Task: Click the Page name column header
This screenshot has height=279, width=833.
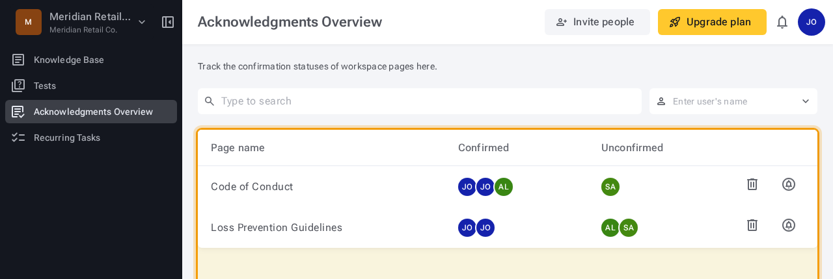Action: click(238, 148)
